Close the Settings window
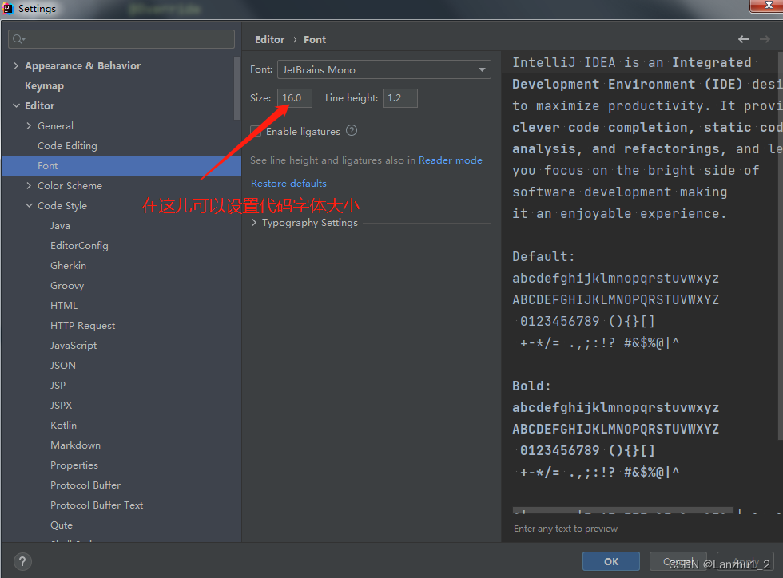This screenshot has height=578, width=783. point(769,6)
